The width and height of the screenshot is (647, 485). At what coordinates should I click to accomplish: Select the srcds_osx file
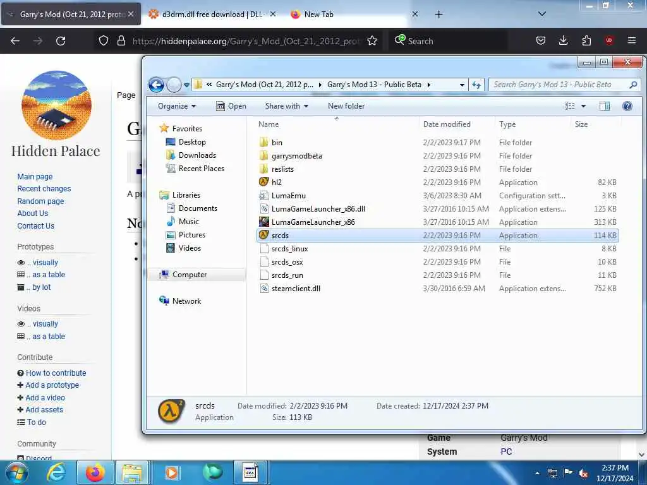pos(287,262)
